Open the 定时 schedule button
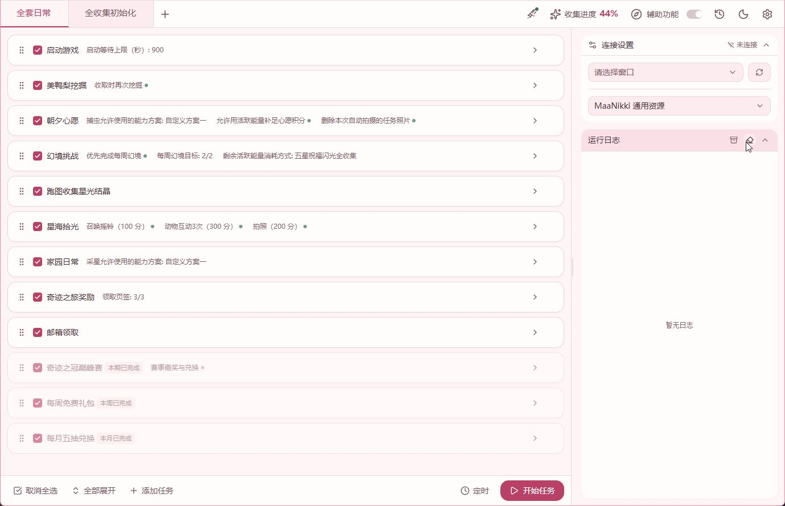 tap(475, 491)
